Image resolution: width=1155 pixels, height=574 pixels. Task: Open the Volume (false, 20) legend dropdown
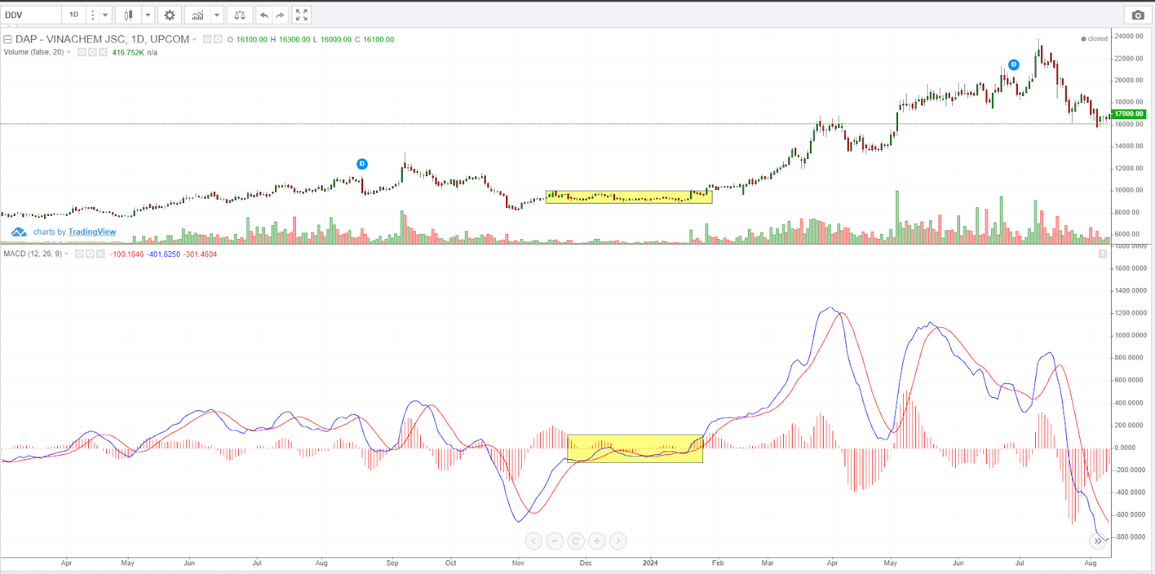(x=69, y=52)
